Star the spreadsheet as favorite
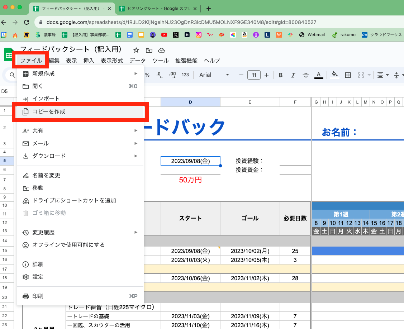This screenshot has width=404, height=329. click(136, 51)
